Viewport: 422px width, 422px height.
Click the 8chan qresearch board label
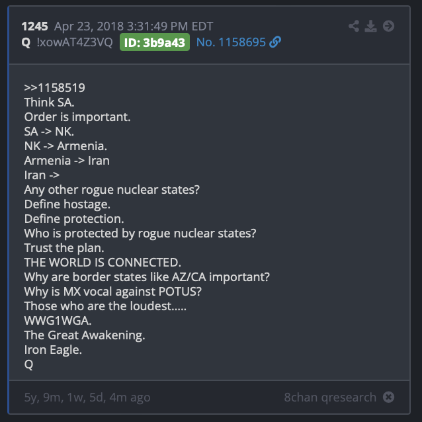[330, 398]
